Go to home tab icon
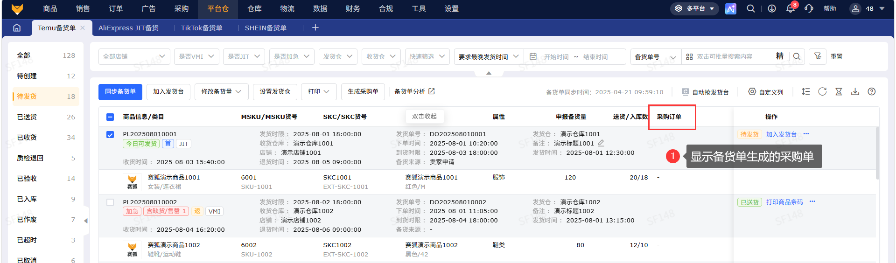This screenshot has height=263, width=896. 17,28
